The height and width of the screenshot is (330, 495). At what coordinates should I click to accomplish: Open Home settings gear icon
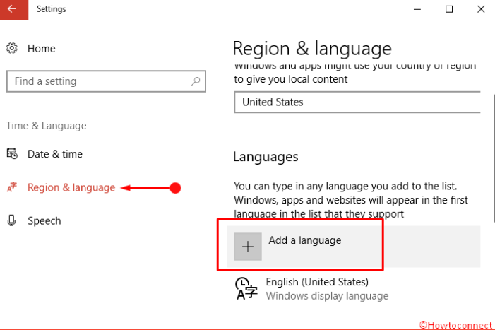click(x=12, y=48)
